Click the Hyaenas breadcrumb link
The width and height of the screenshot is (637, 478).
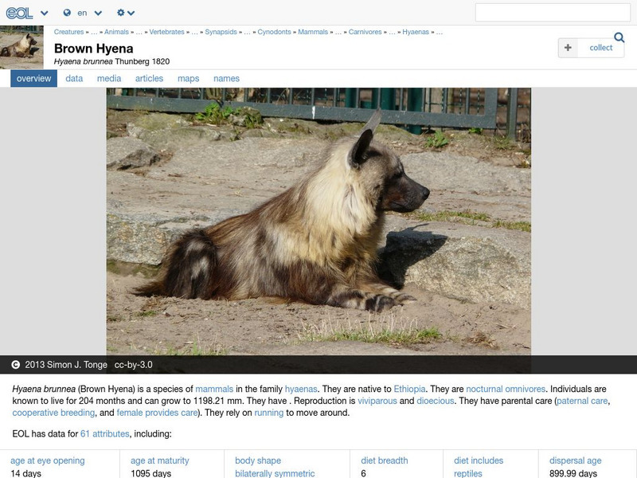(417, 33)
